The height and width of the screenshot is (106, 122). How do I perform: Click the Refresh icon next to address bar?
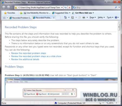(65, 8)
